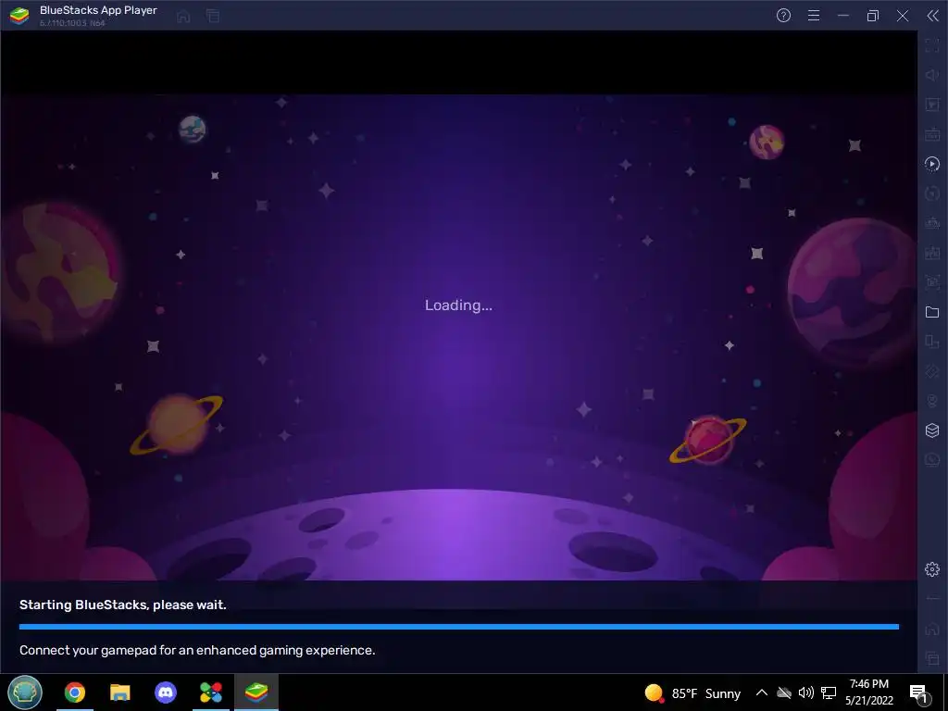Open Discord from taskbar
Viewport: 948px width, 711px height.
tap(166, 692)
